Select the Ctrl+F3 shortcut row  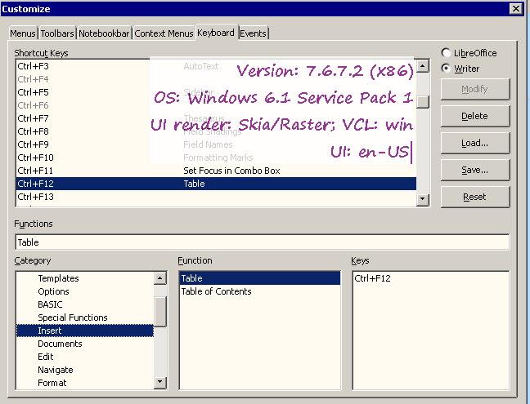click(x=216, y=66)
